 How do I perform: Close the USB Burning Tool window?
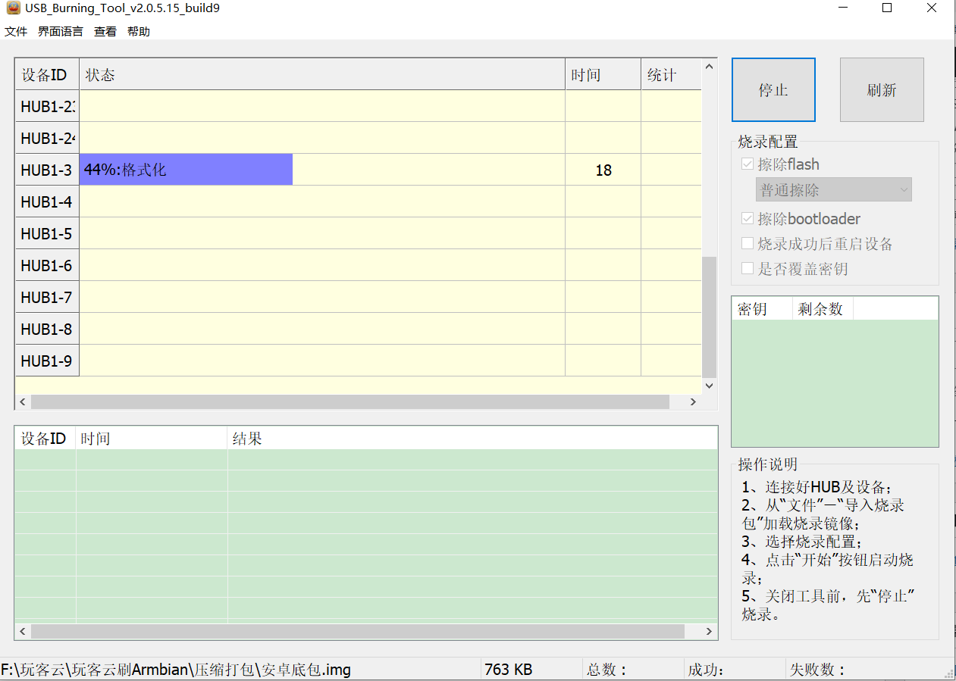[932, 8]
